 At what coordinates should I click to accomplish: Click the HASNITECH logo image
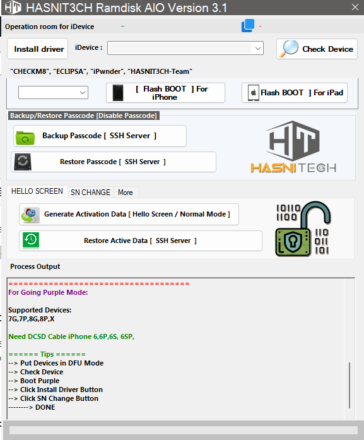pos(293,147)
